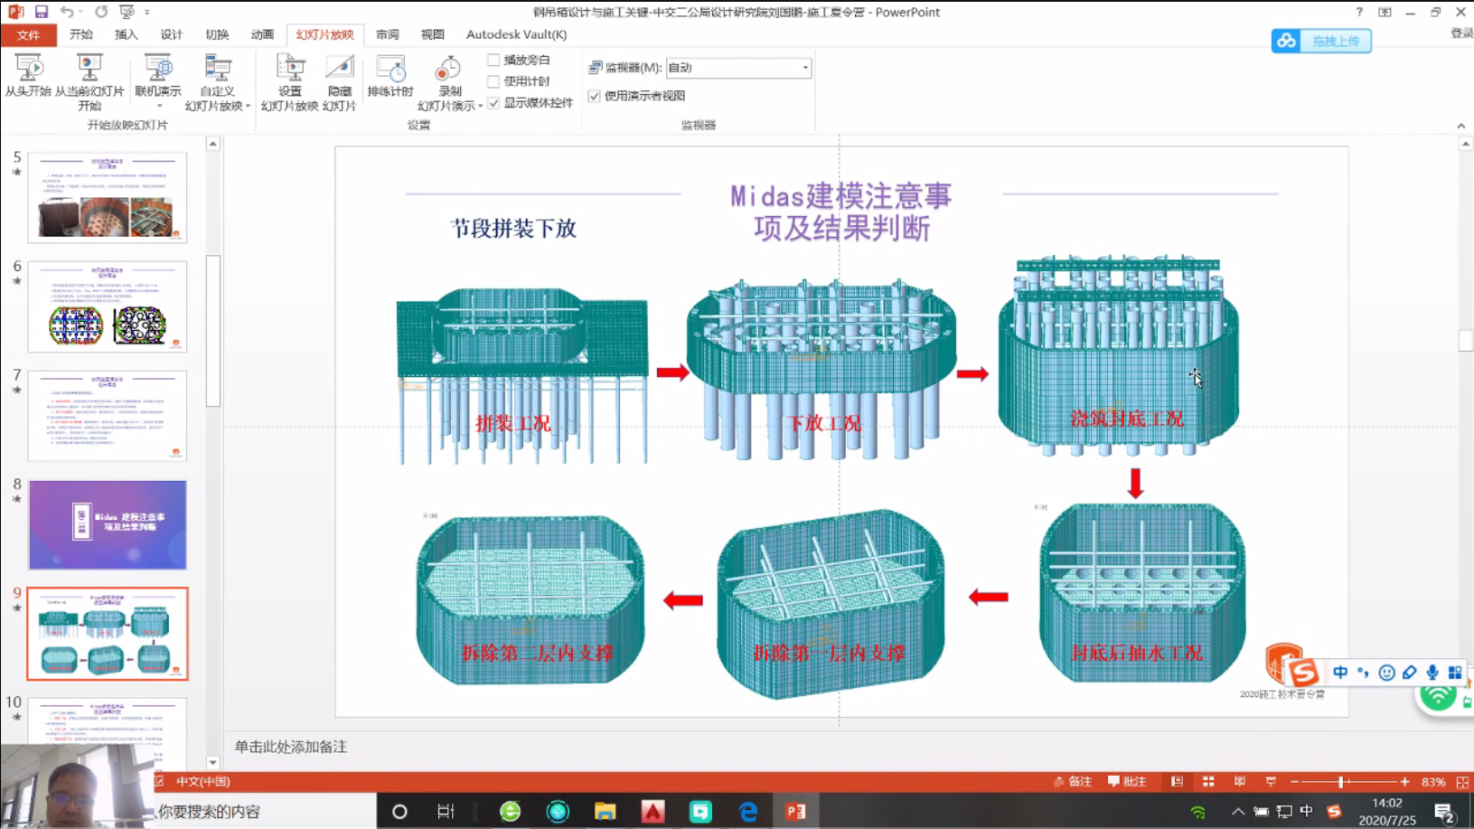
Task: Toggle 使用演示者视图 checkbox
Action: [594, 96]
